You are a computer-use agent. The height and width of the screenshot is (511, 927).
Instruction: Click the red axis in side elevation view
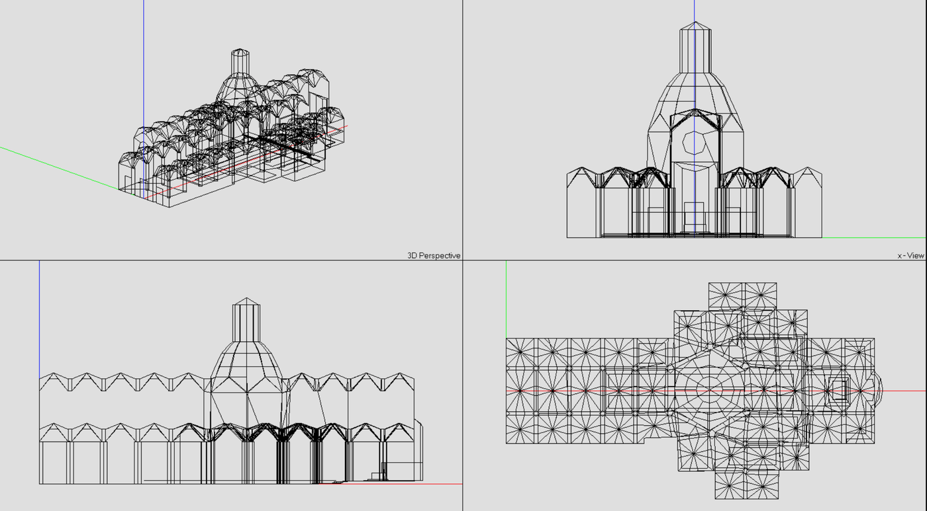point(397,484)
